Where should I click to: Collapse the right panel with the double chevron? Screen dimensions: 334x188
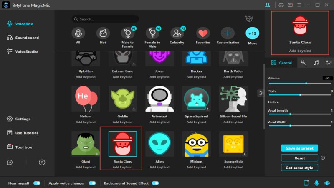pyautogui.click(x=261, y=93)
